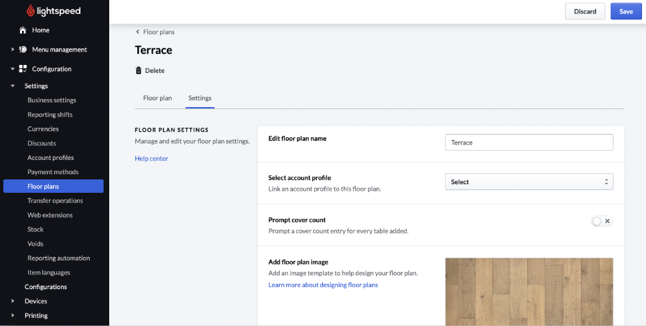
Task: Switch to the Floor plan tab
Action: pyautogui.click(x=157, y=98)
